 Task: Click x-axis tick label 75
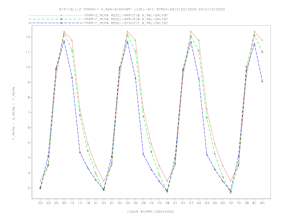[239, 203]
